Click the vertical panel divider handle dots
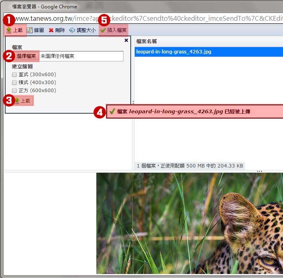Screen dimensions: 283x278 point(133,103)
